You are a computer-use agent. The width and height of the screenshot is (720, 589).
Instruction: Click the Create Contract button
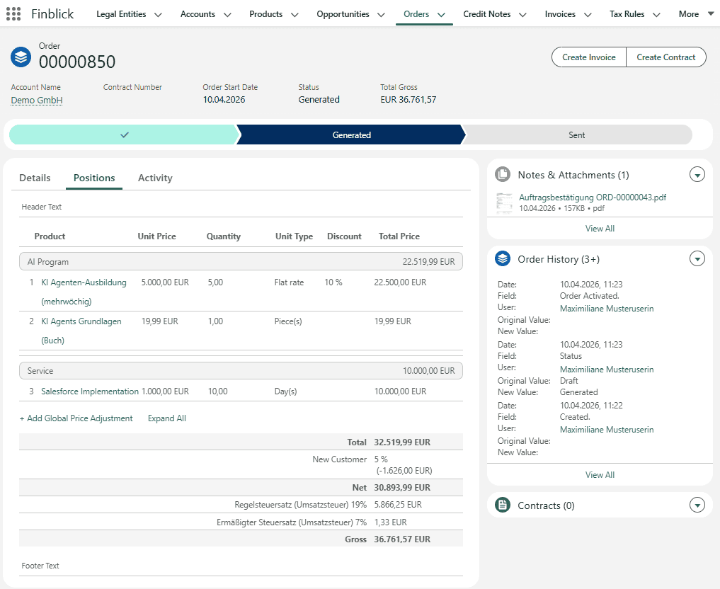[665, 57]
